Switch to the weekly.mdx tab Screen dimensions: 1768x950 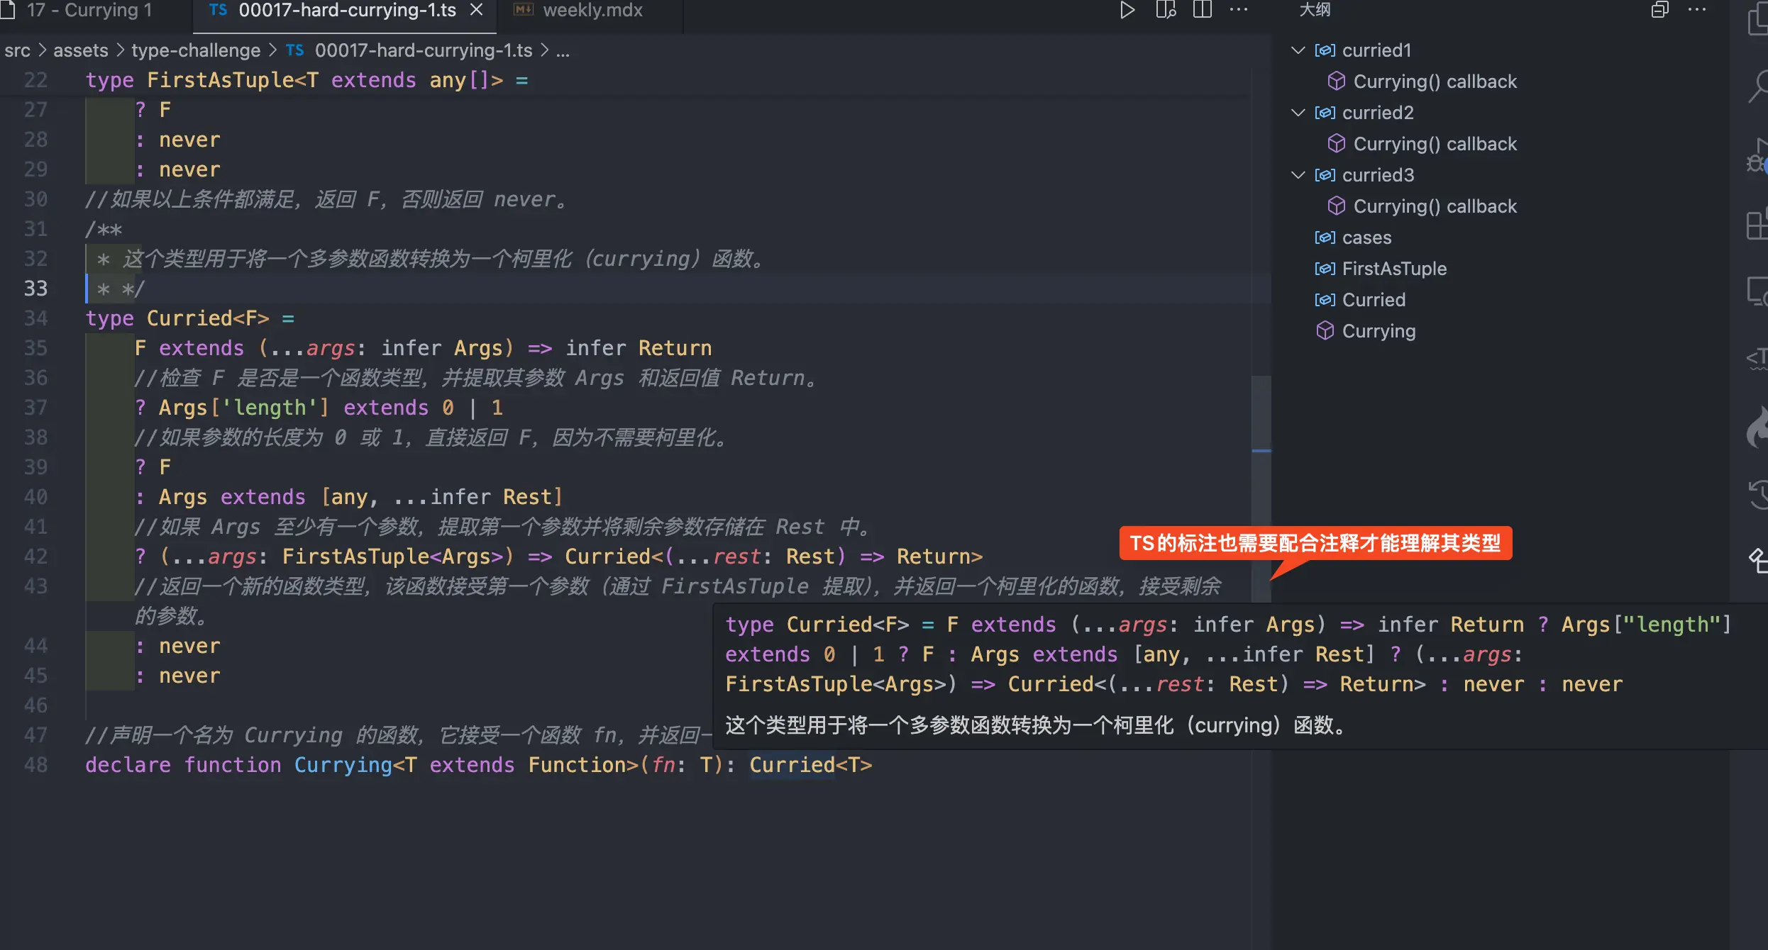click(592, 10)
